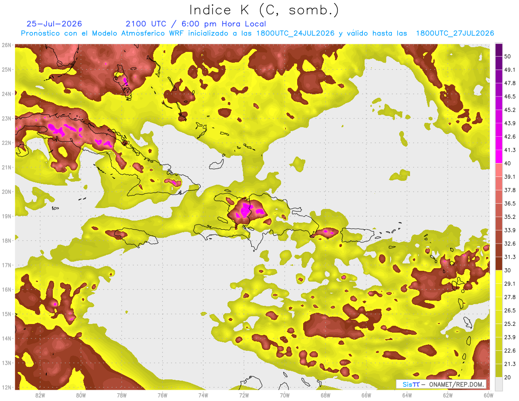Click color scale value "49.1"
The image size is (519, 401).
(510, 70)
